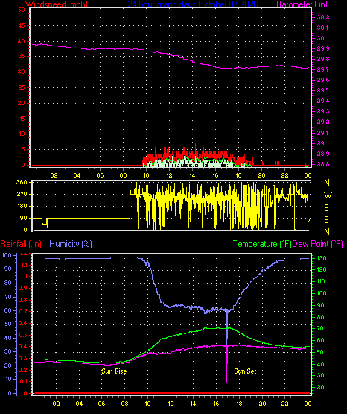Click the red 0.7 rainfall axis value
347x414 pixels.
coord(23,312)
